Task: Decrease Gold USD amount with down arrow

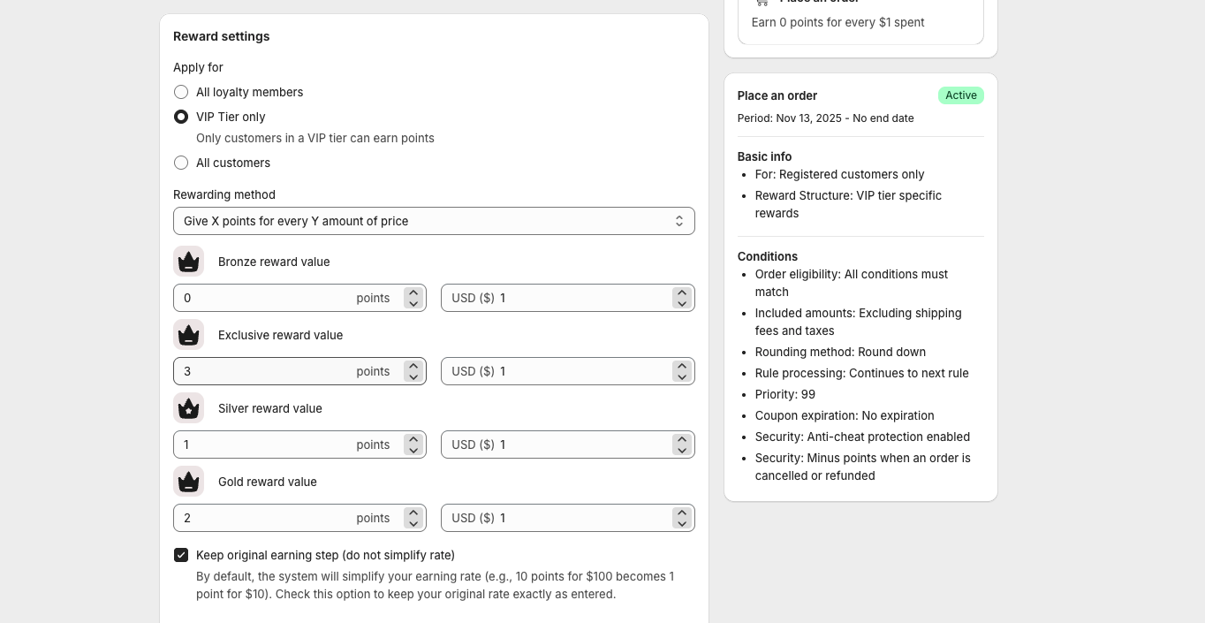Action: (681, 524)
